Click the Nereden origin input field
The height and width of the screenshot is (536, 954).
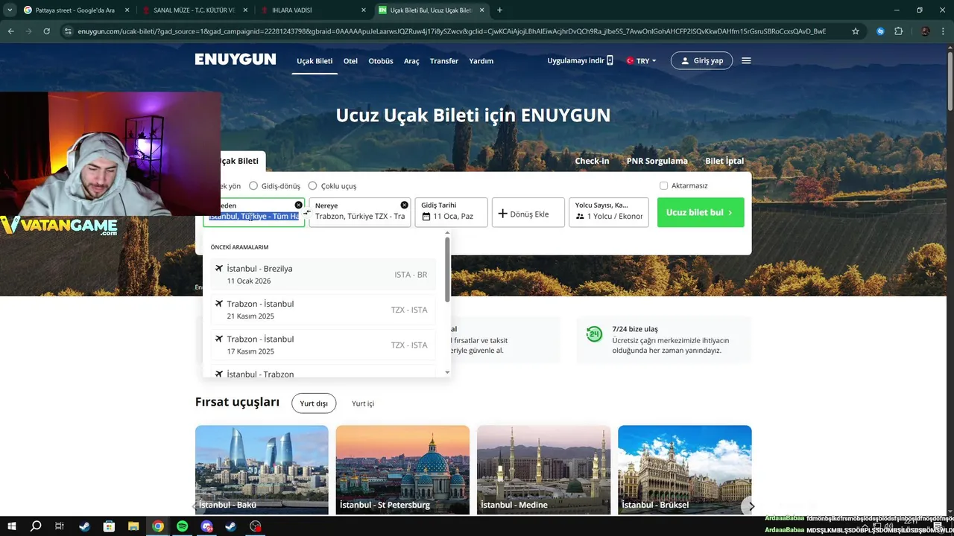pos(254,212)
